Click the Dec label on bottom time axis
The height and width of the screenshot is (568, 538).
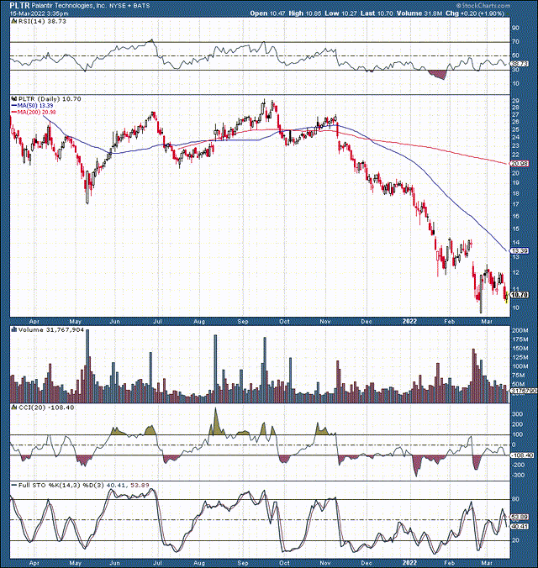click(367, 563)
